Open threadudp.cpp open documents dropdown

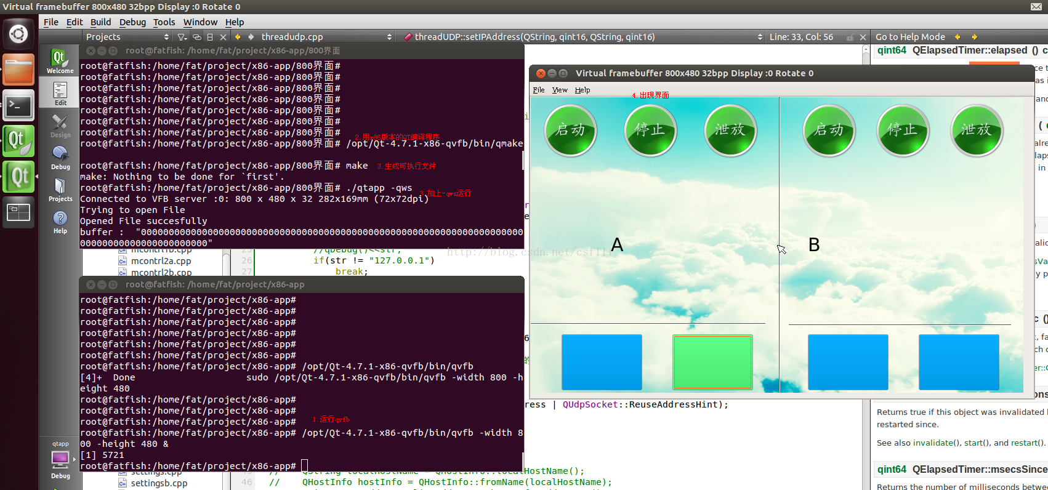(x=327, y=37)
